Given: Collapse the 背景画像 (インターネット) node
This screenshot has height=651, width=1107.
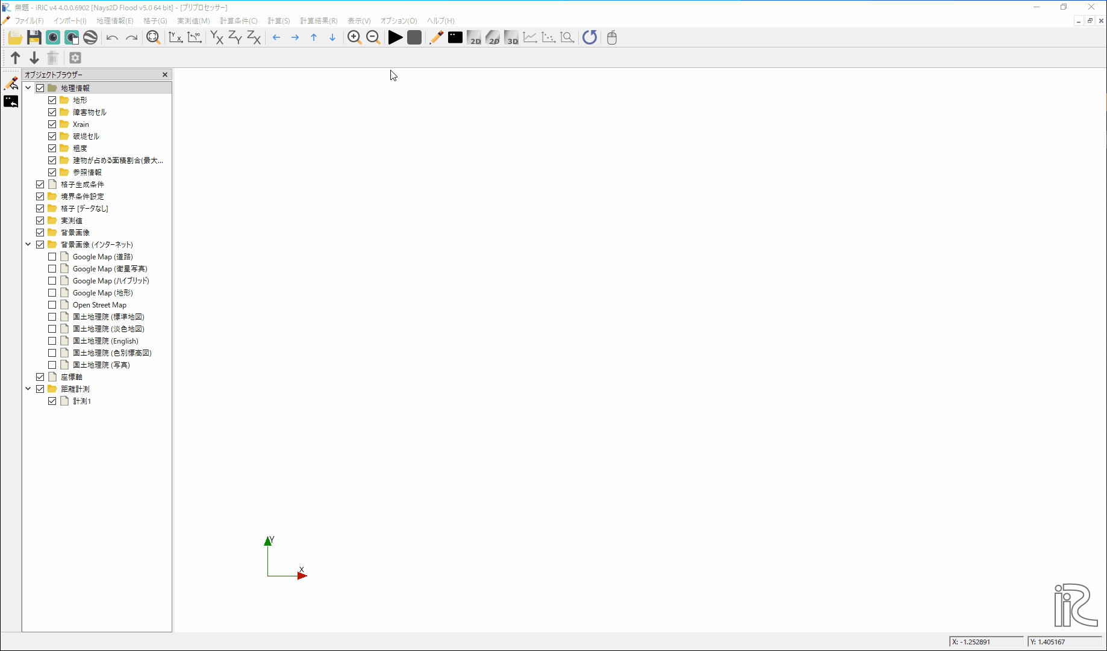Looking at the screenshot, I should pyautogui.click(x=28, y=244).
